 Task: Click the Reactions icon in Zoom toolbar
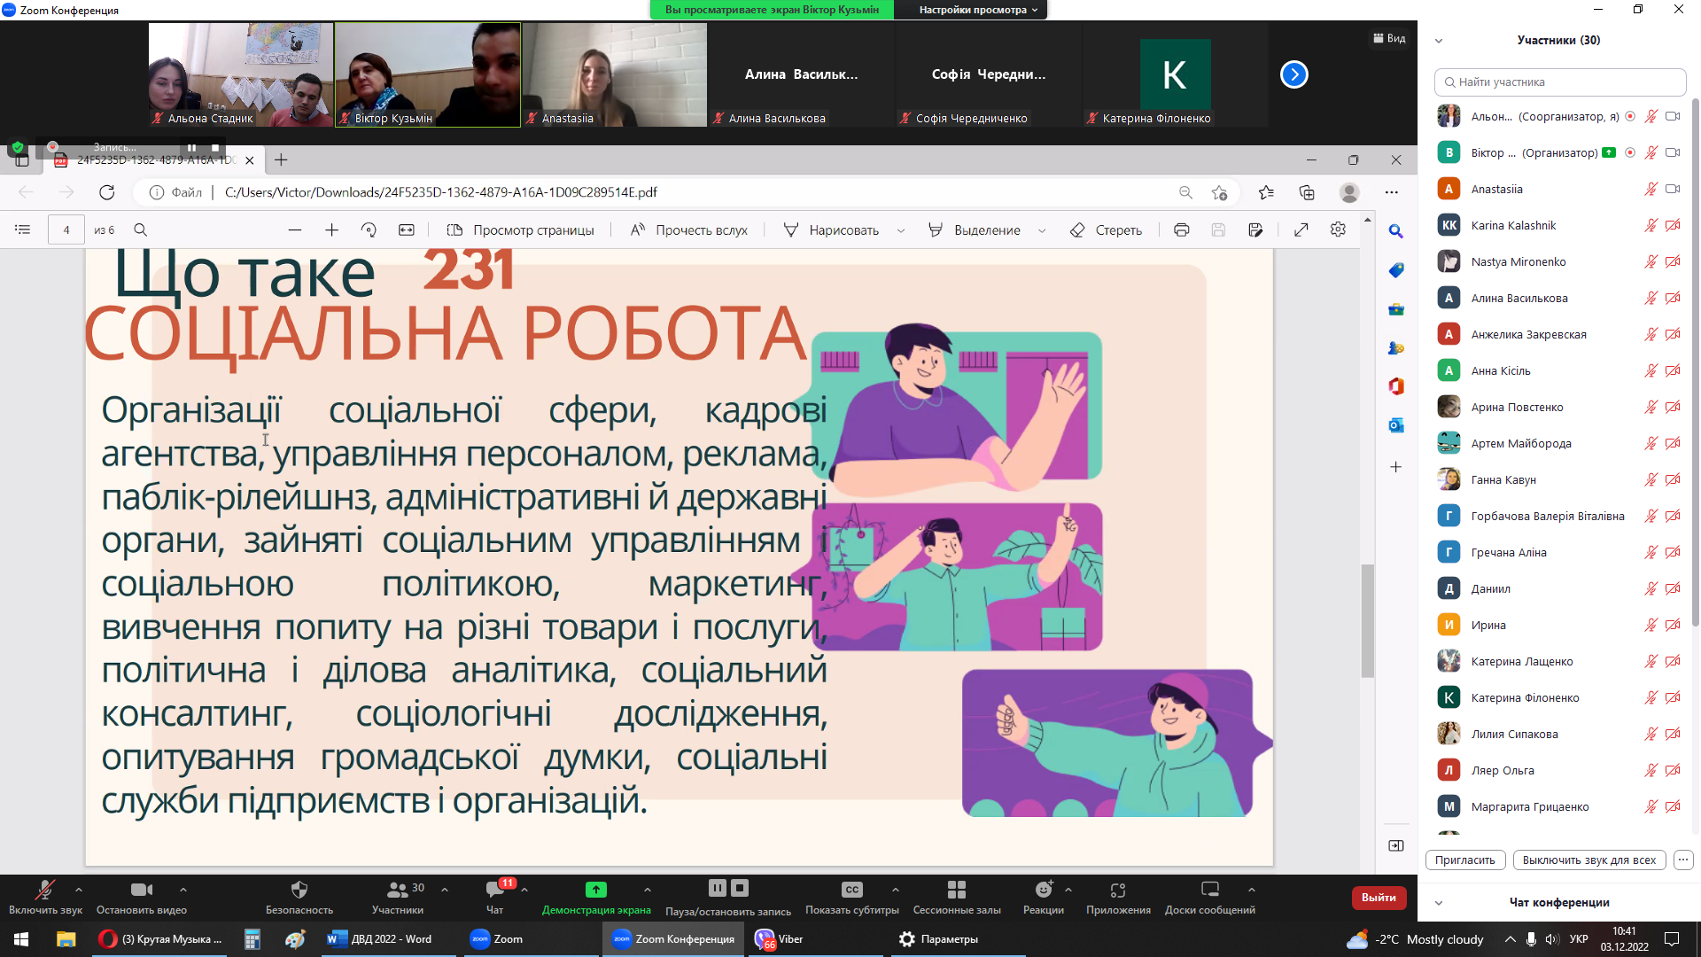coord(1044,890)
